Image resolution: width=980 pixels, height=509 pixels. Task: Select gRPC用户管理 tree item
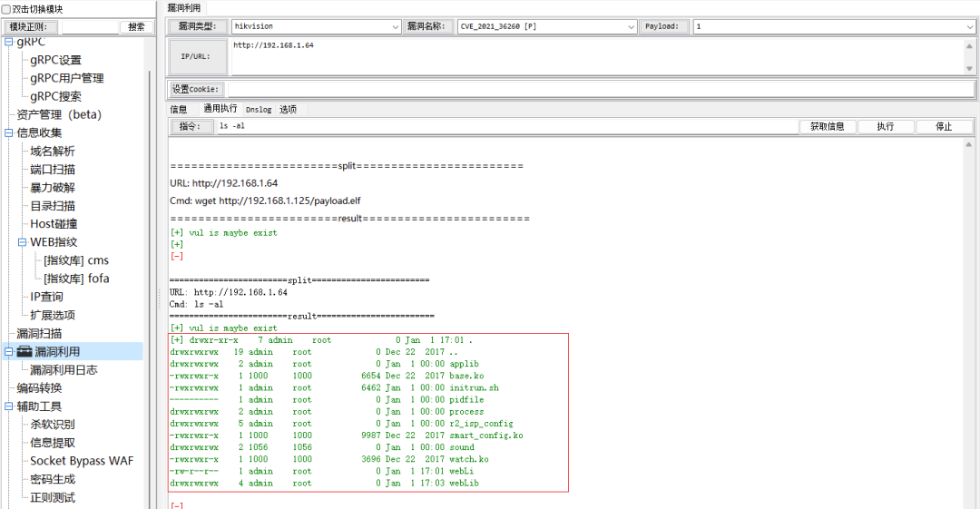(67, 78)
